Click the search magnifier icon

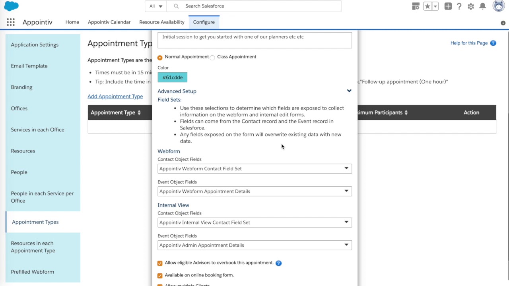tap(177, 6)
